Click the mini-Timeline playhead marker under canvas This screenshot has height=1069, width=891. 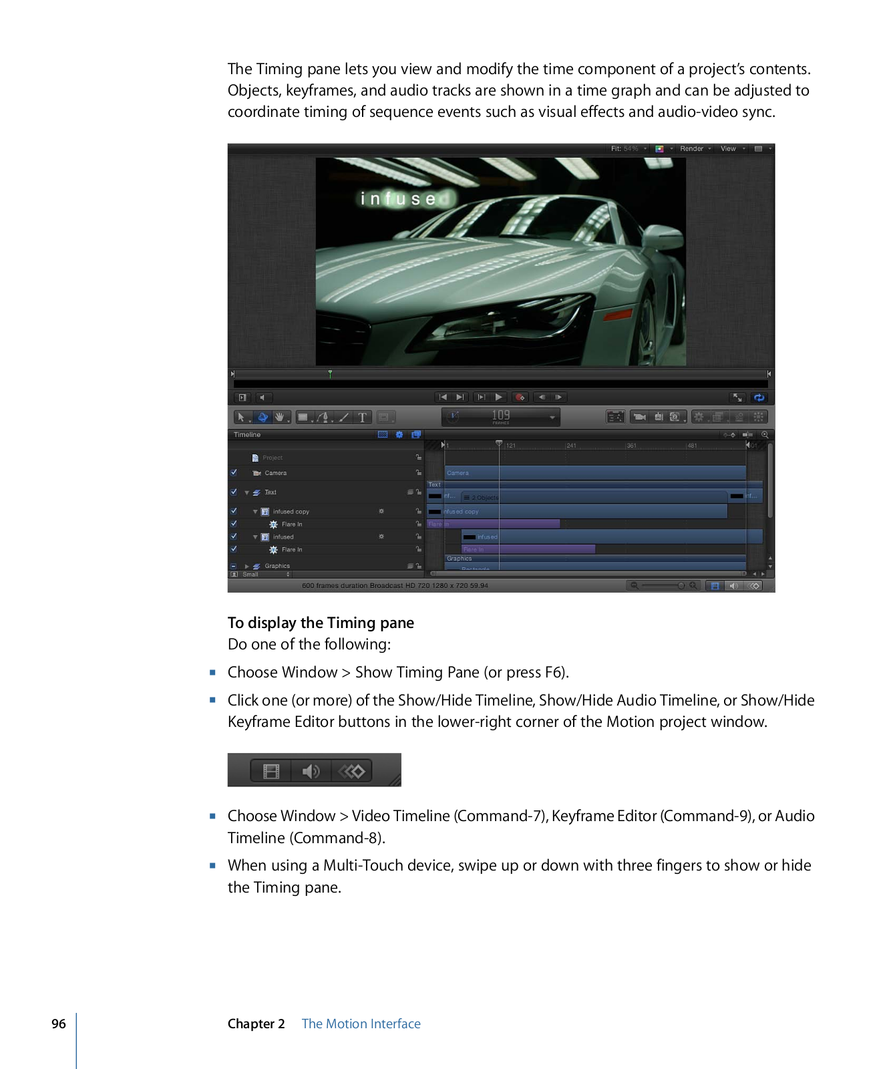(x=330, y=374)
